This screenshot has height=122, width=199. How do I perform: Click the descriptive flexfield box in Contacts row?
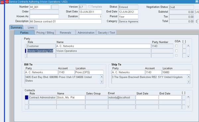pos(184,98)
